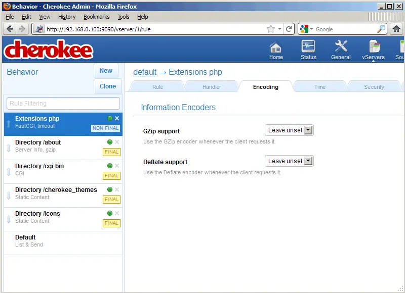This screenshot has width=405, height=293.
Task: Open the vServers section
Action: click(x=373, y=50)
